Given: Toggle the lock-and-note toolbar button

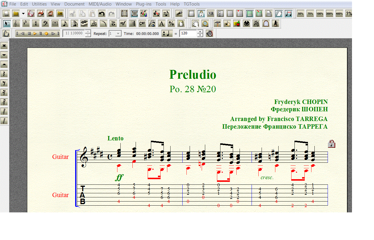Looking at the screenshot, I should [201, 14].
